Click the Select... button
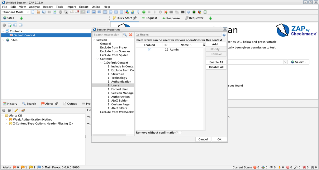319x170 pixels. click(298, 62)
